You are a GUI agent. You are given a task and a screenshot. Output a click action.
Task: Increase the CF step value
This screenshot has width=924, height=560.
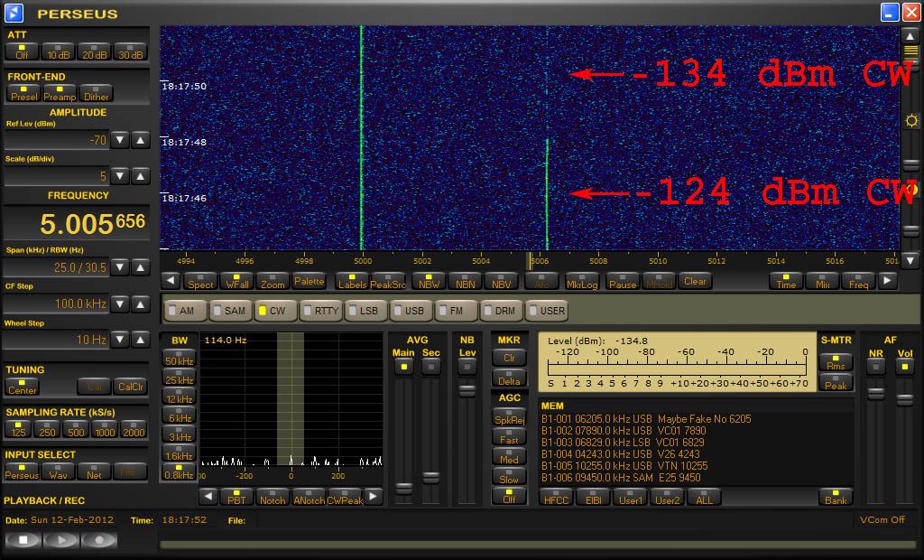coord(140,303)
